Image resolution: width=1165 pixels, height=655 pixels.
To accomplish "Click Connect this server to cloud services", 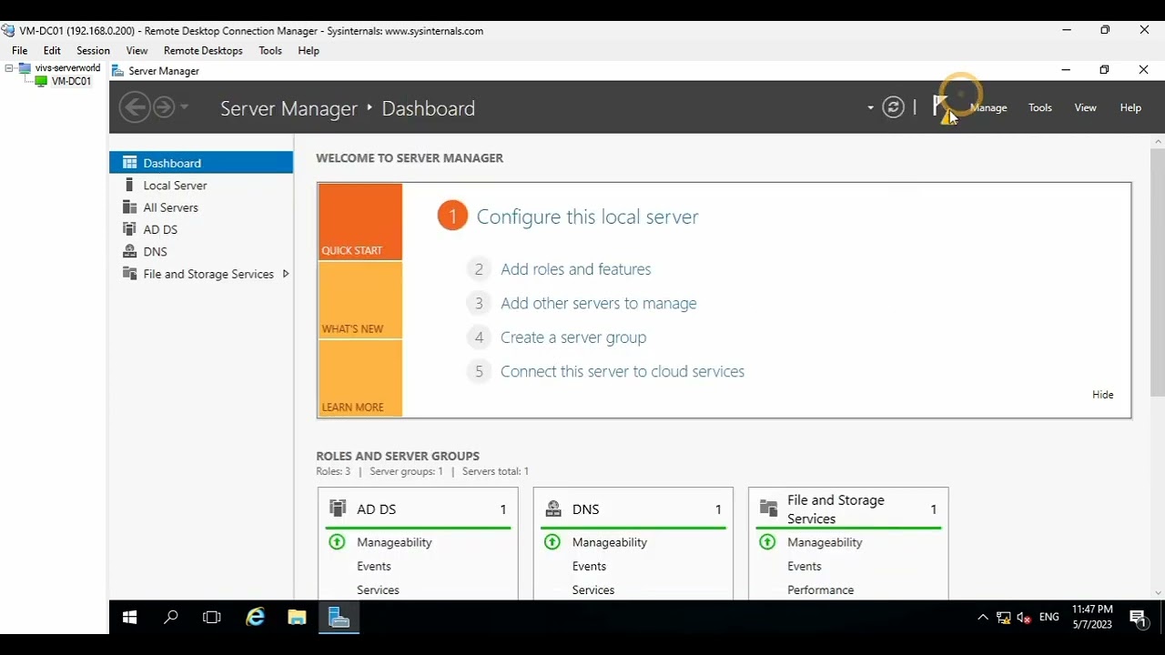I will point(623,371).
